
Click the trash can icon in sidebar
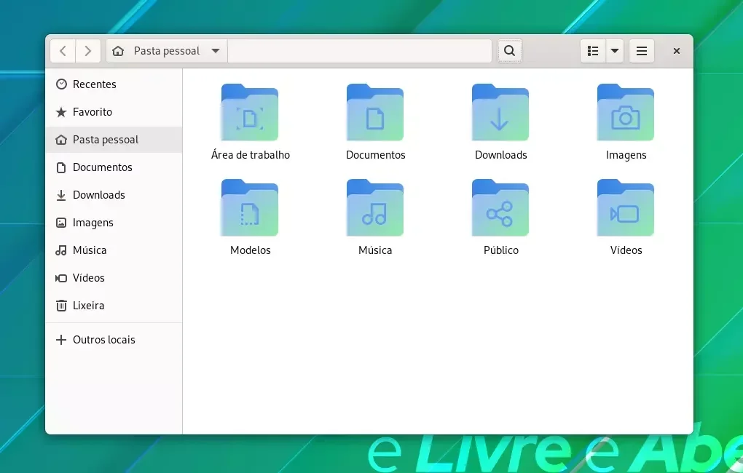[x=61, y=306]
